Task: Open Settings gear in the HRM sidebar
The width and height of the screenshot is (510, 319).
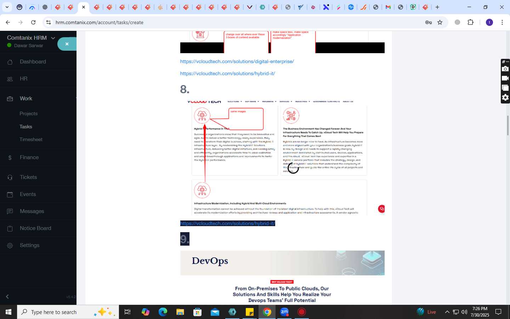Action: [x=10, y=245]
